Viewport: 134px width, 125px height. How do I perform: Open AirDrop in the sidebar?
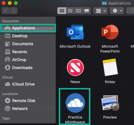tap(28, 60)
